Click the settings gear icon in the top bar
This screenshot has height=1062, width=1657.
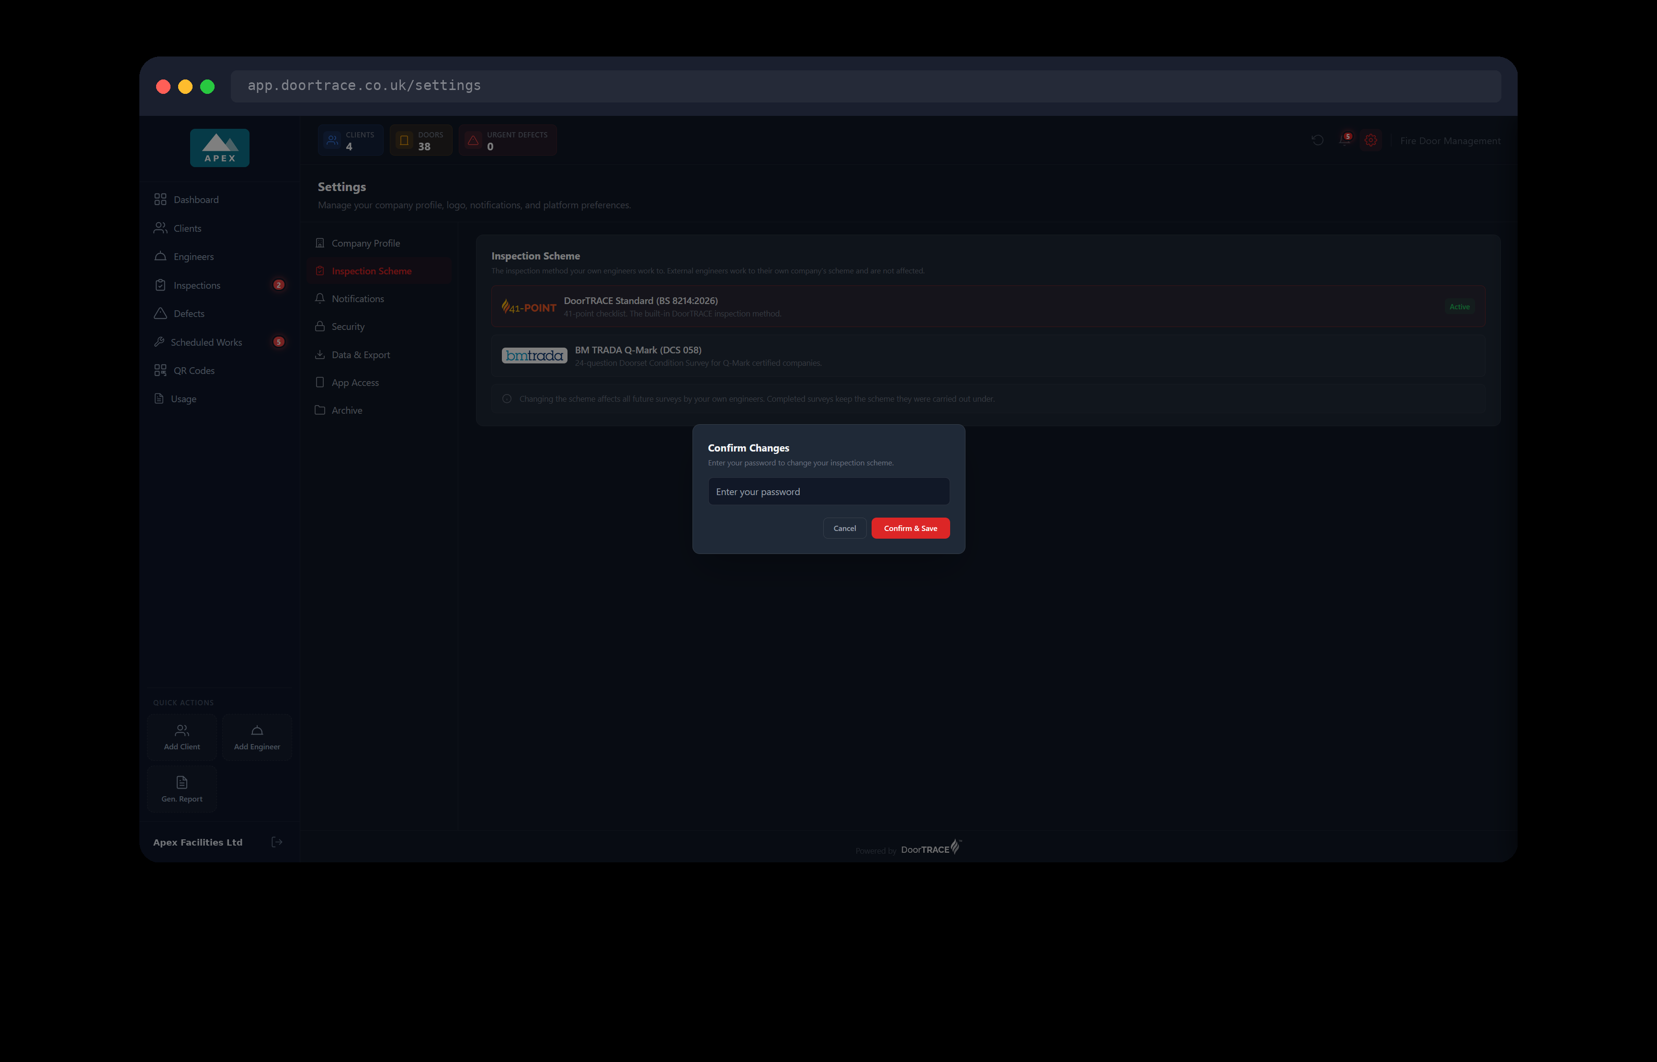(x=1371, y=140)
